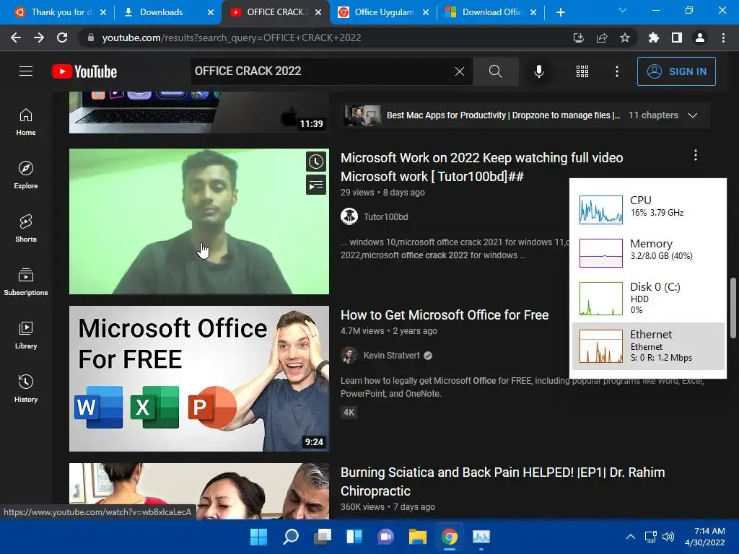The height and width of the screenshot is (554, 739).
Task: Open Library in the YouTube sidebar
Action: 26,335
